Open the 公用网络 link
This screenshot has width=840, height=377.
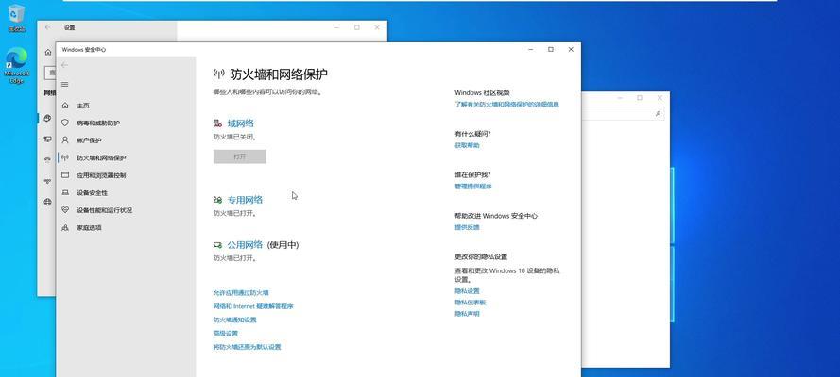[245, 245]
